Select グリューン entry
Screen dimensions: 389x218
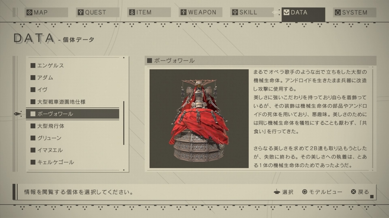pos(73,138)
